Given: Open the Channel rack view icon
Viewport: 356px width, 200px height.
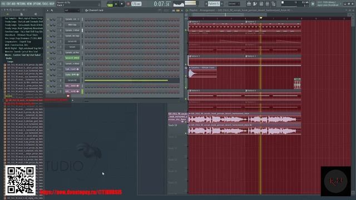Looking at the screenshot, I should pos(261,4).
